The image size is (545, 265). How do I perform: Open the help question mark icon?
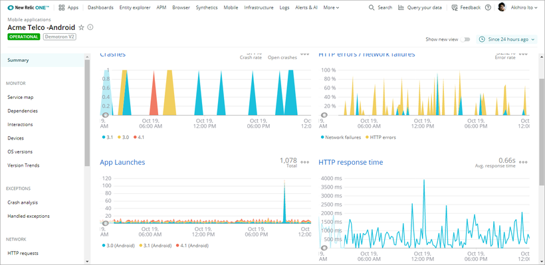tap(488, 7)
